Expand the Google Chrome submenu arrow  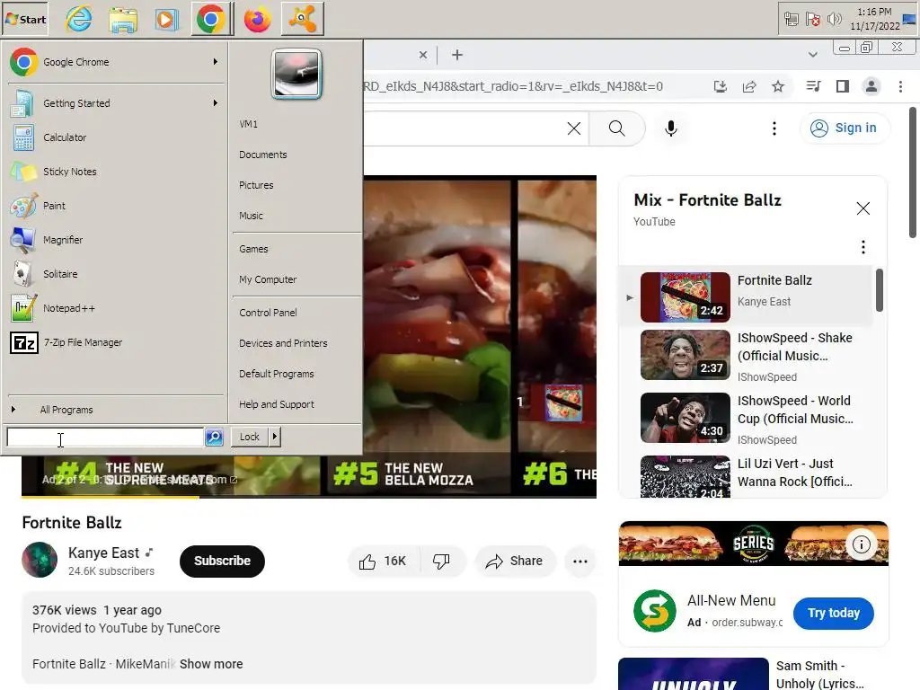[216, 62]
